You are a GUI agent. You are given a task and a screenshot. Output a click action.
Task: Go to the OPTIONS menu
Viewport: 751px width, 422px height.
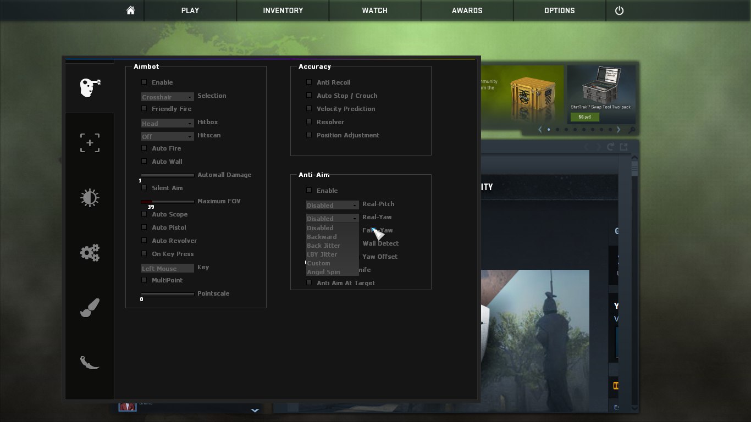point(559,10)
